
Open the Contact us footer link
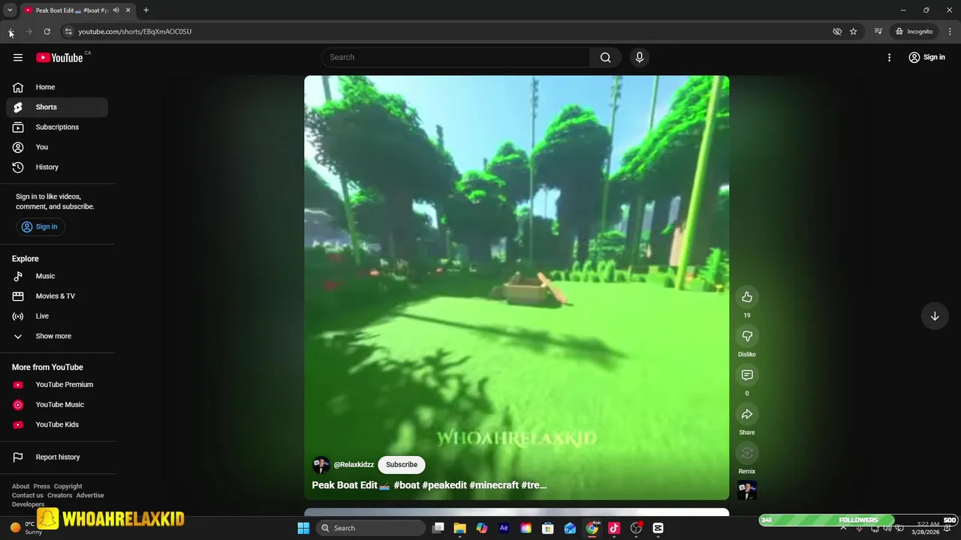point(28,496)
